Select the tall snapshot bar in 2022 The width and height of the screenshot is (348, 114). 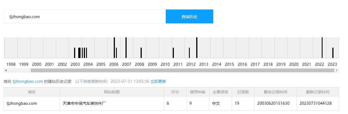click(x=322, y=48)
